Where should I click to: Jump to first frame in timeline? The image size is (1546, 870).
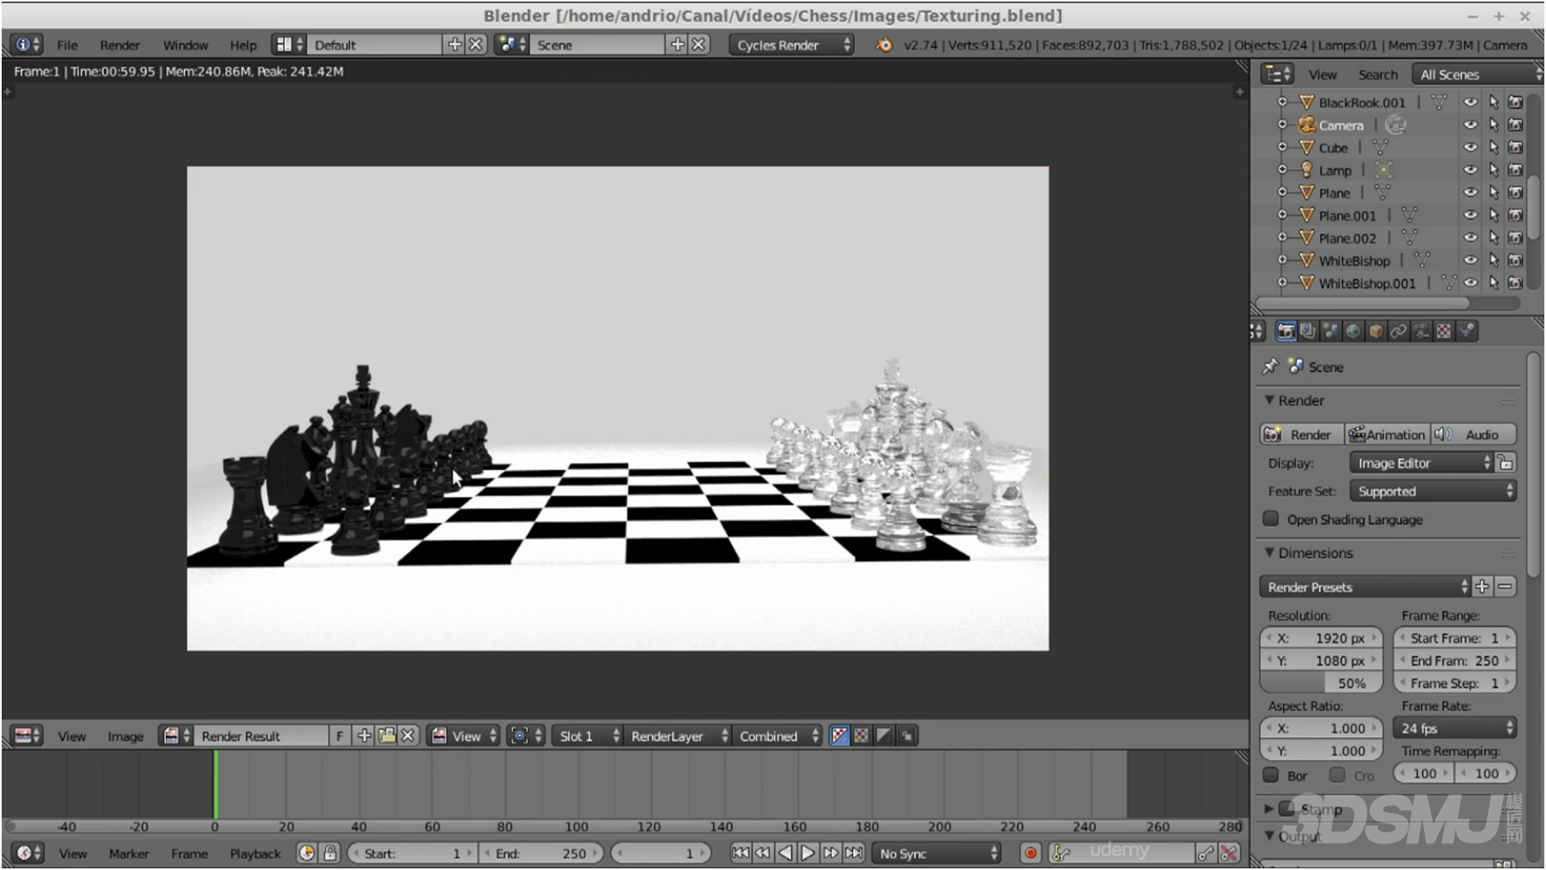coord(740,853)
